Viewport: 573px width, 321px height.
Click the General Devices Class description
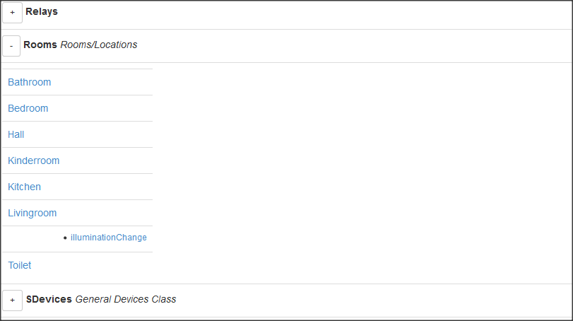(126, 299)
